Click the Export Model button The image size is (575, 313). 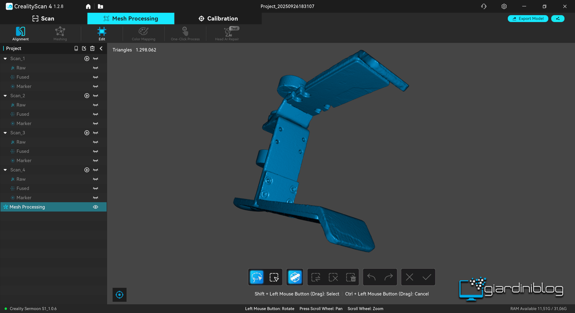528,19
